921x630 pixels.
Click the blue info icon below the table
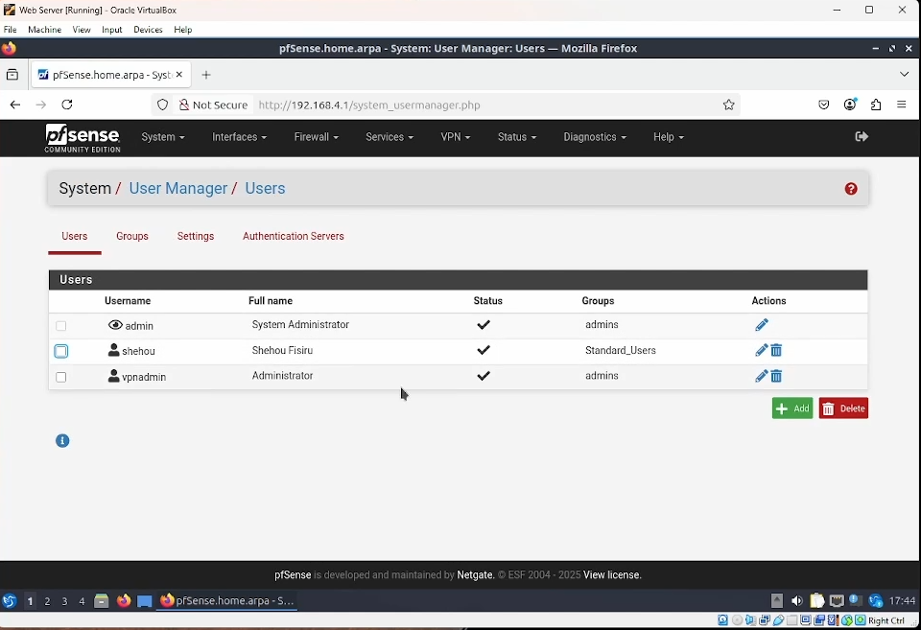[62, 441]
